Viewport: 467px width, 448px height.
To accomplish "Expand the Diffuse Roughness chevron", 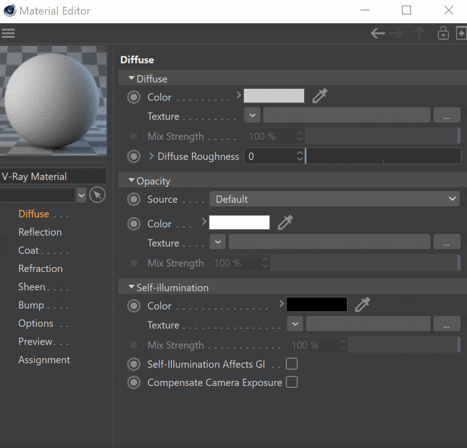I will [x=151, y=156].
